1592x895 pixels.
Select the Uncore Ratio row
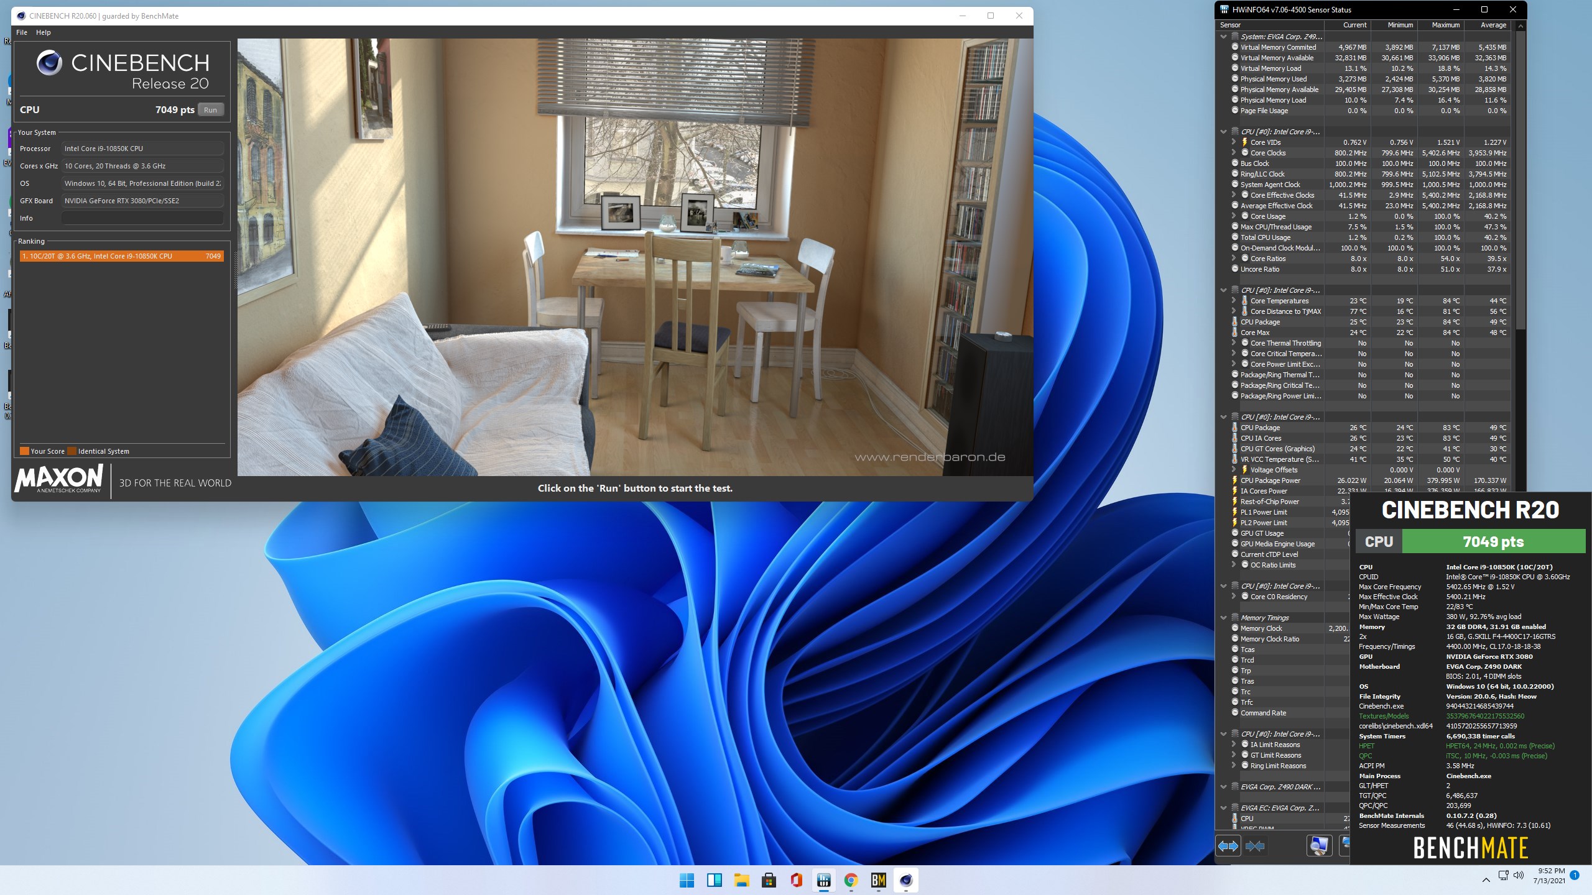click(x=1363, y=269)
